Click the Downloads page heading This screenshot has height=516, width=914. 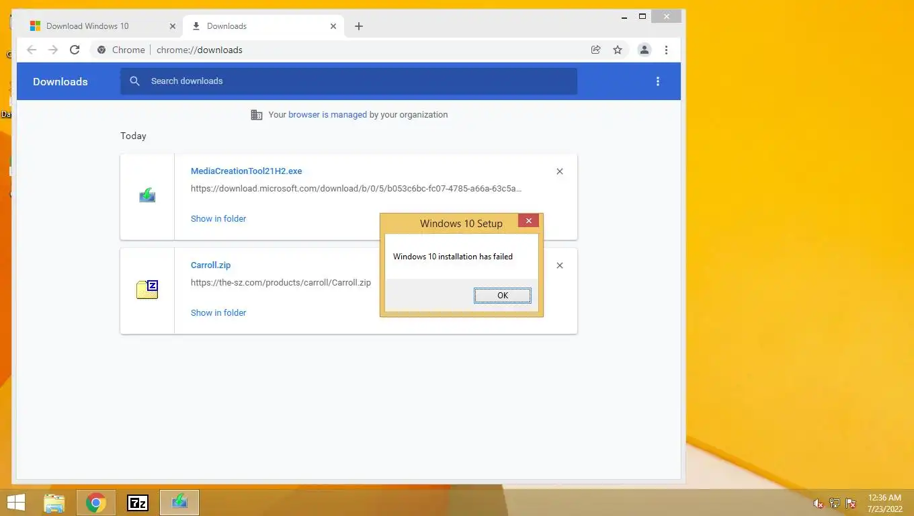click(60, 82)
